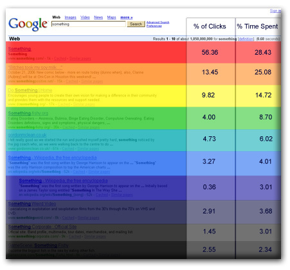Open the gordonmclean.co.uk result
290x270 pixels.
click(x=27, y=135)
